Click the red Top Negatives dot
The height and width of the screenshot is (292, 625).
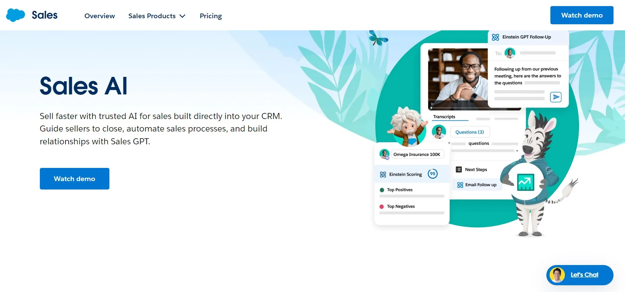tap(382, 206)
